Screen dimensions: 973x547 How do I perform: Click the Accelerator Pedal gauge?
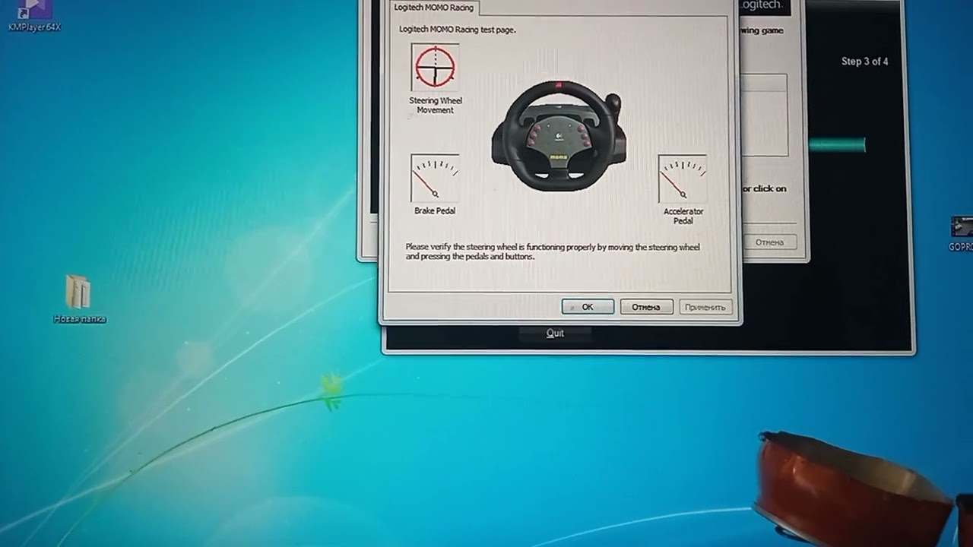(x=683, y=178)
